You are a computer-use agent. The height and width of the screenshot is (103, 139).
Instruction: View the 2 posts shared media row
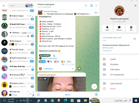119,59
